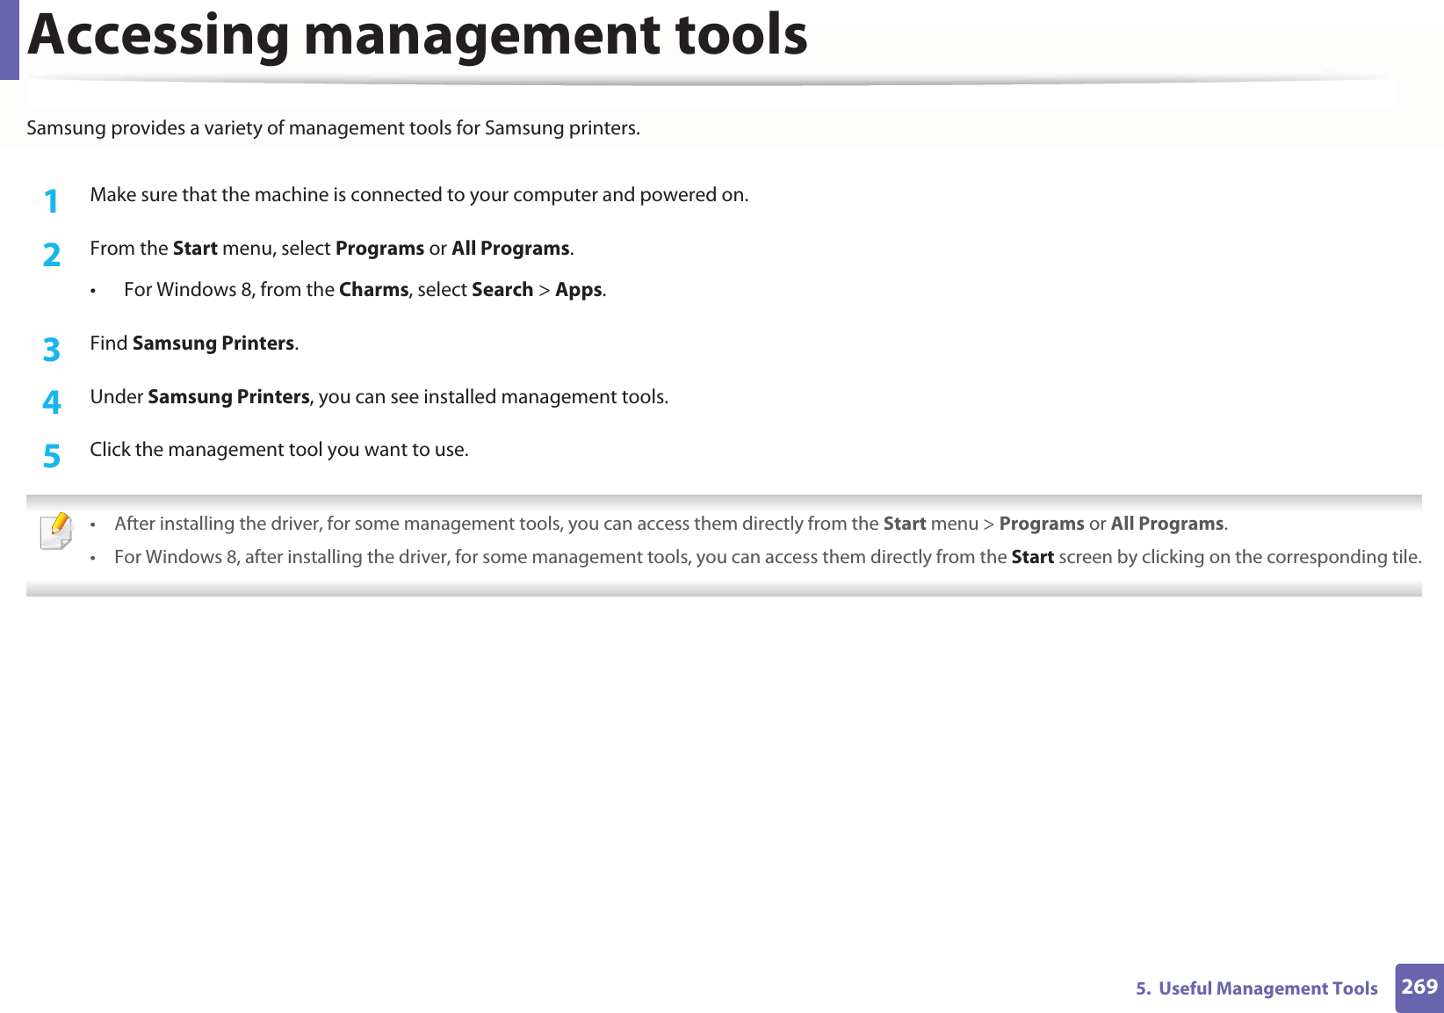Click step number 2 marker
The image size is (1444, 1013).
click(54, 255)
